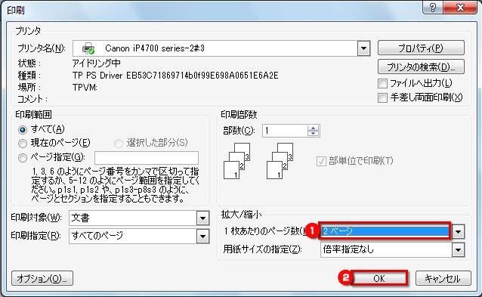Click the キャンセル button
The height and width of the screenshot is (297, 482).
point(443,278)
